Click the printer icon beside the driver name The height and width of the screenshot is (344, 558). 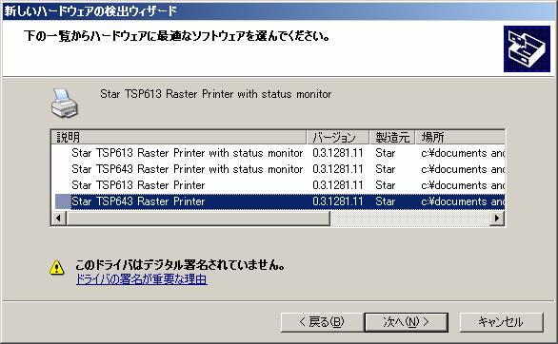pos(65,104)
